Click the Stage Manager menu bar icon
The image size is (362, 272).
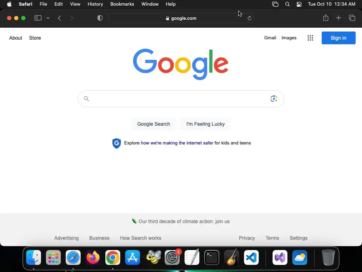click(275, 4)
